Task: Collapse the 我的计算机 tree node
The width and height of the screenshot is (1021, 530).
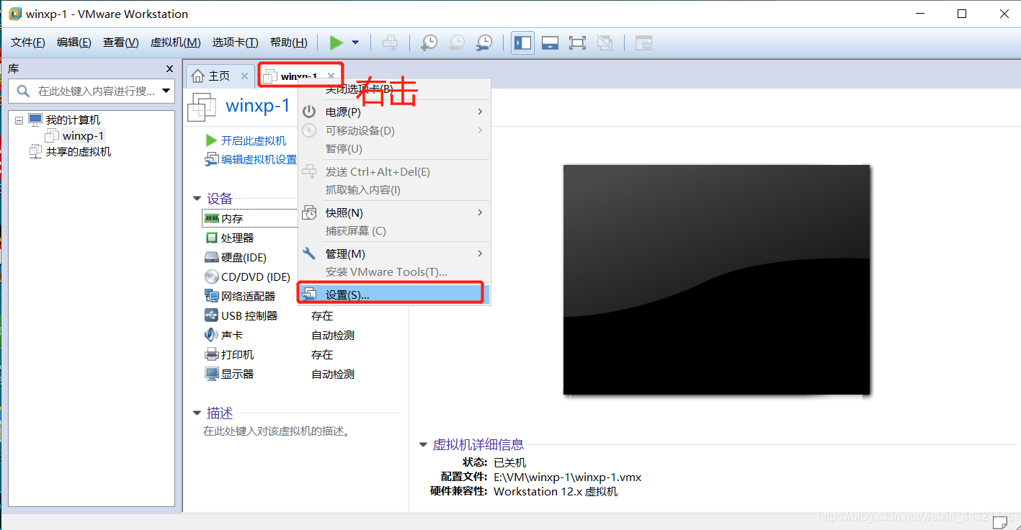Action: pos(19,120)
